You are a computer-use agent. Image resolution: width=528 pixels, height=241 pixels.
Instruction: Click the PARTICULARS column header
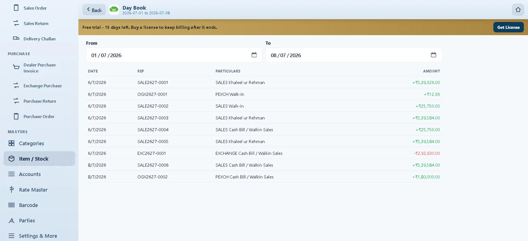228,71
